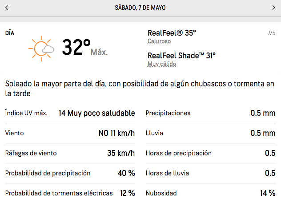Viewport: 281px width, 207px height.
Task: Click the Precipitaciones 0.5 mm row
Action: tap(210, 113)
